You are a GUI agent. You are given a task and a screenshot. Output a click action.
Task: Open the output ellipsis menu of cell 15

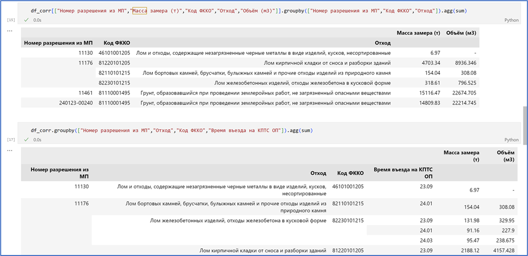click(x=10, y=31)
